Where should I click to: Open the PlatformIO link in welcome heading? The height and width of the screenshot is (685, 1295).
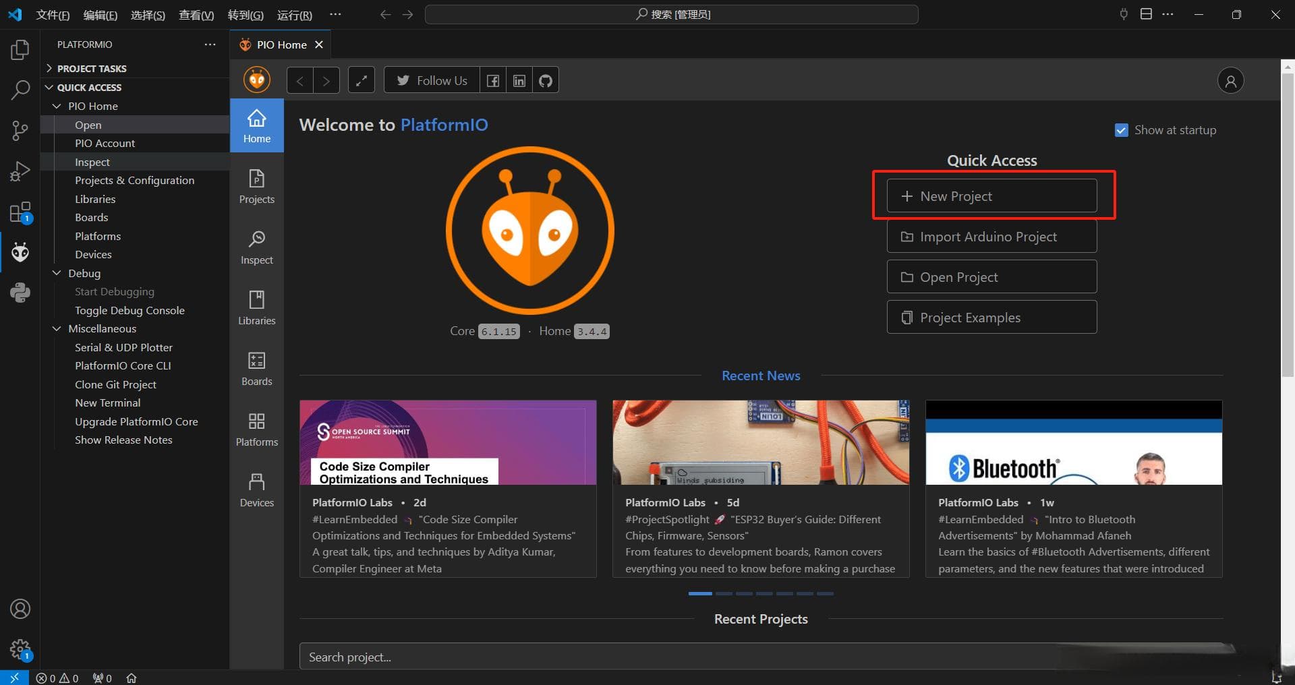[444, 125]
